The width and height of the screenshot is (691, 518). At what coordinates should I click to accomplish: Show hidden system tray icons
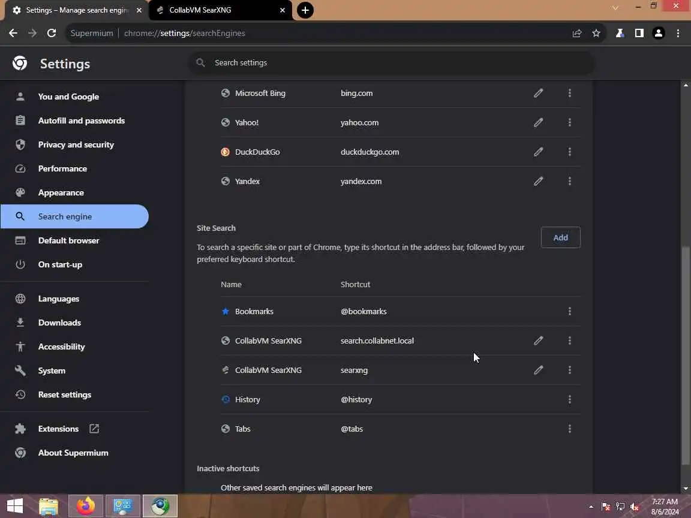pos(591,507)
